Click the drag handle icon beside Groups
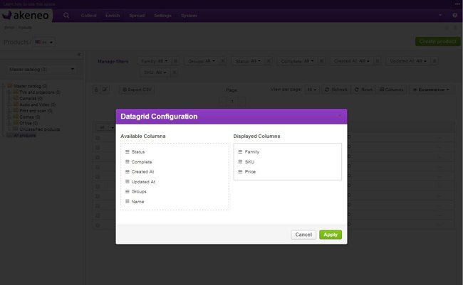 pos(128,192)
